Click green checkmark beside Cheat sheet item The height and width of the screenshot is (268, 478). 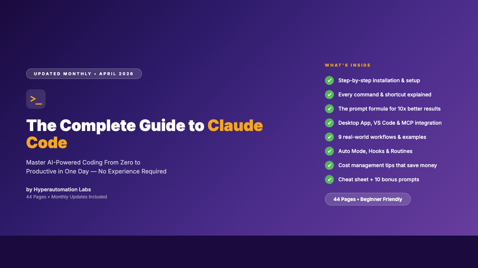329,179
